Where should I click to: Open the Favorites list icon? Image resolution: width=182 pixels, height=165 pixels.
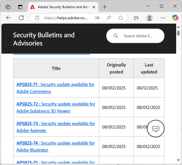(x=136, y=18)
